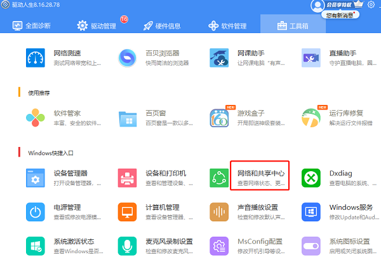This screenshot has height=264, width=381.
Task: Click the 麦克风录制设置 title text
Action: click(169, 241)
